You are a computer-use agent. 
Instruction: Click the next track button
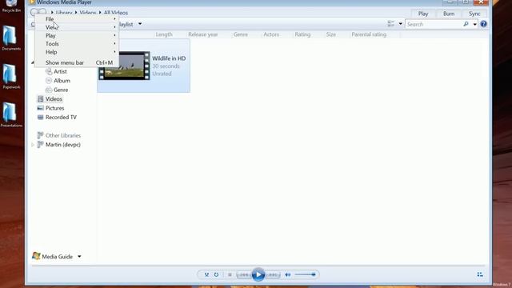pyautogui.click(x=273, y=275)
